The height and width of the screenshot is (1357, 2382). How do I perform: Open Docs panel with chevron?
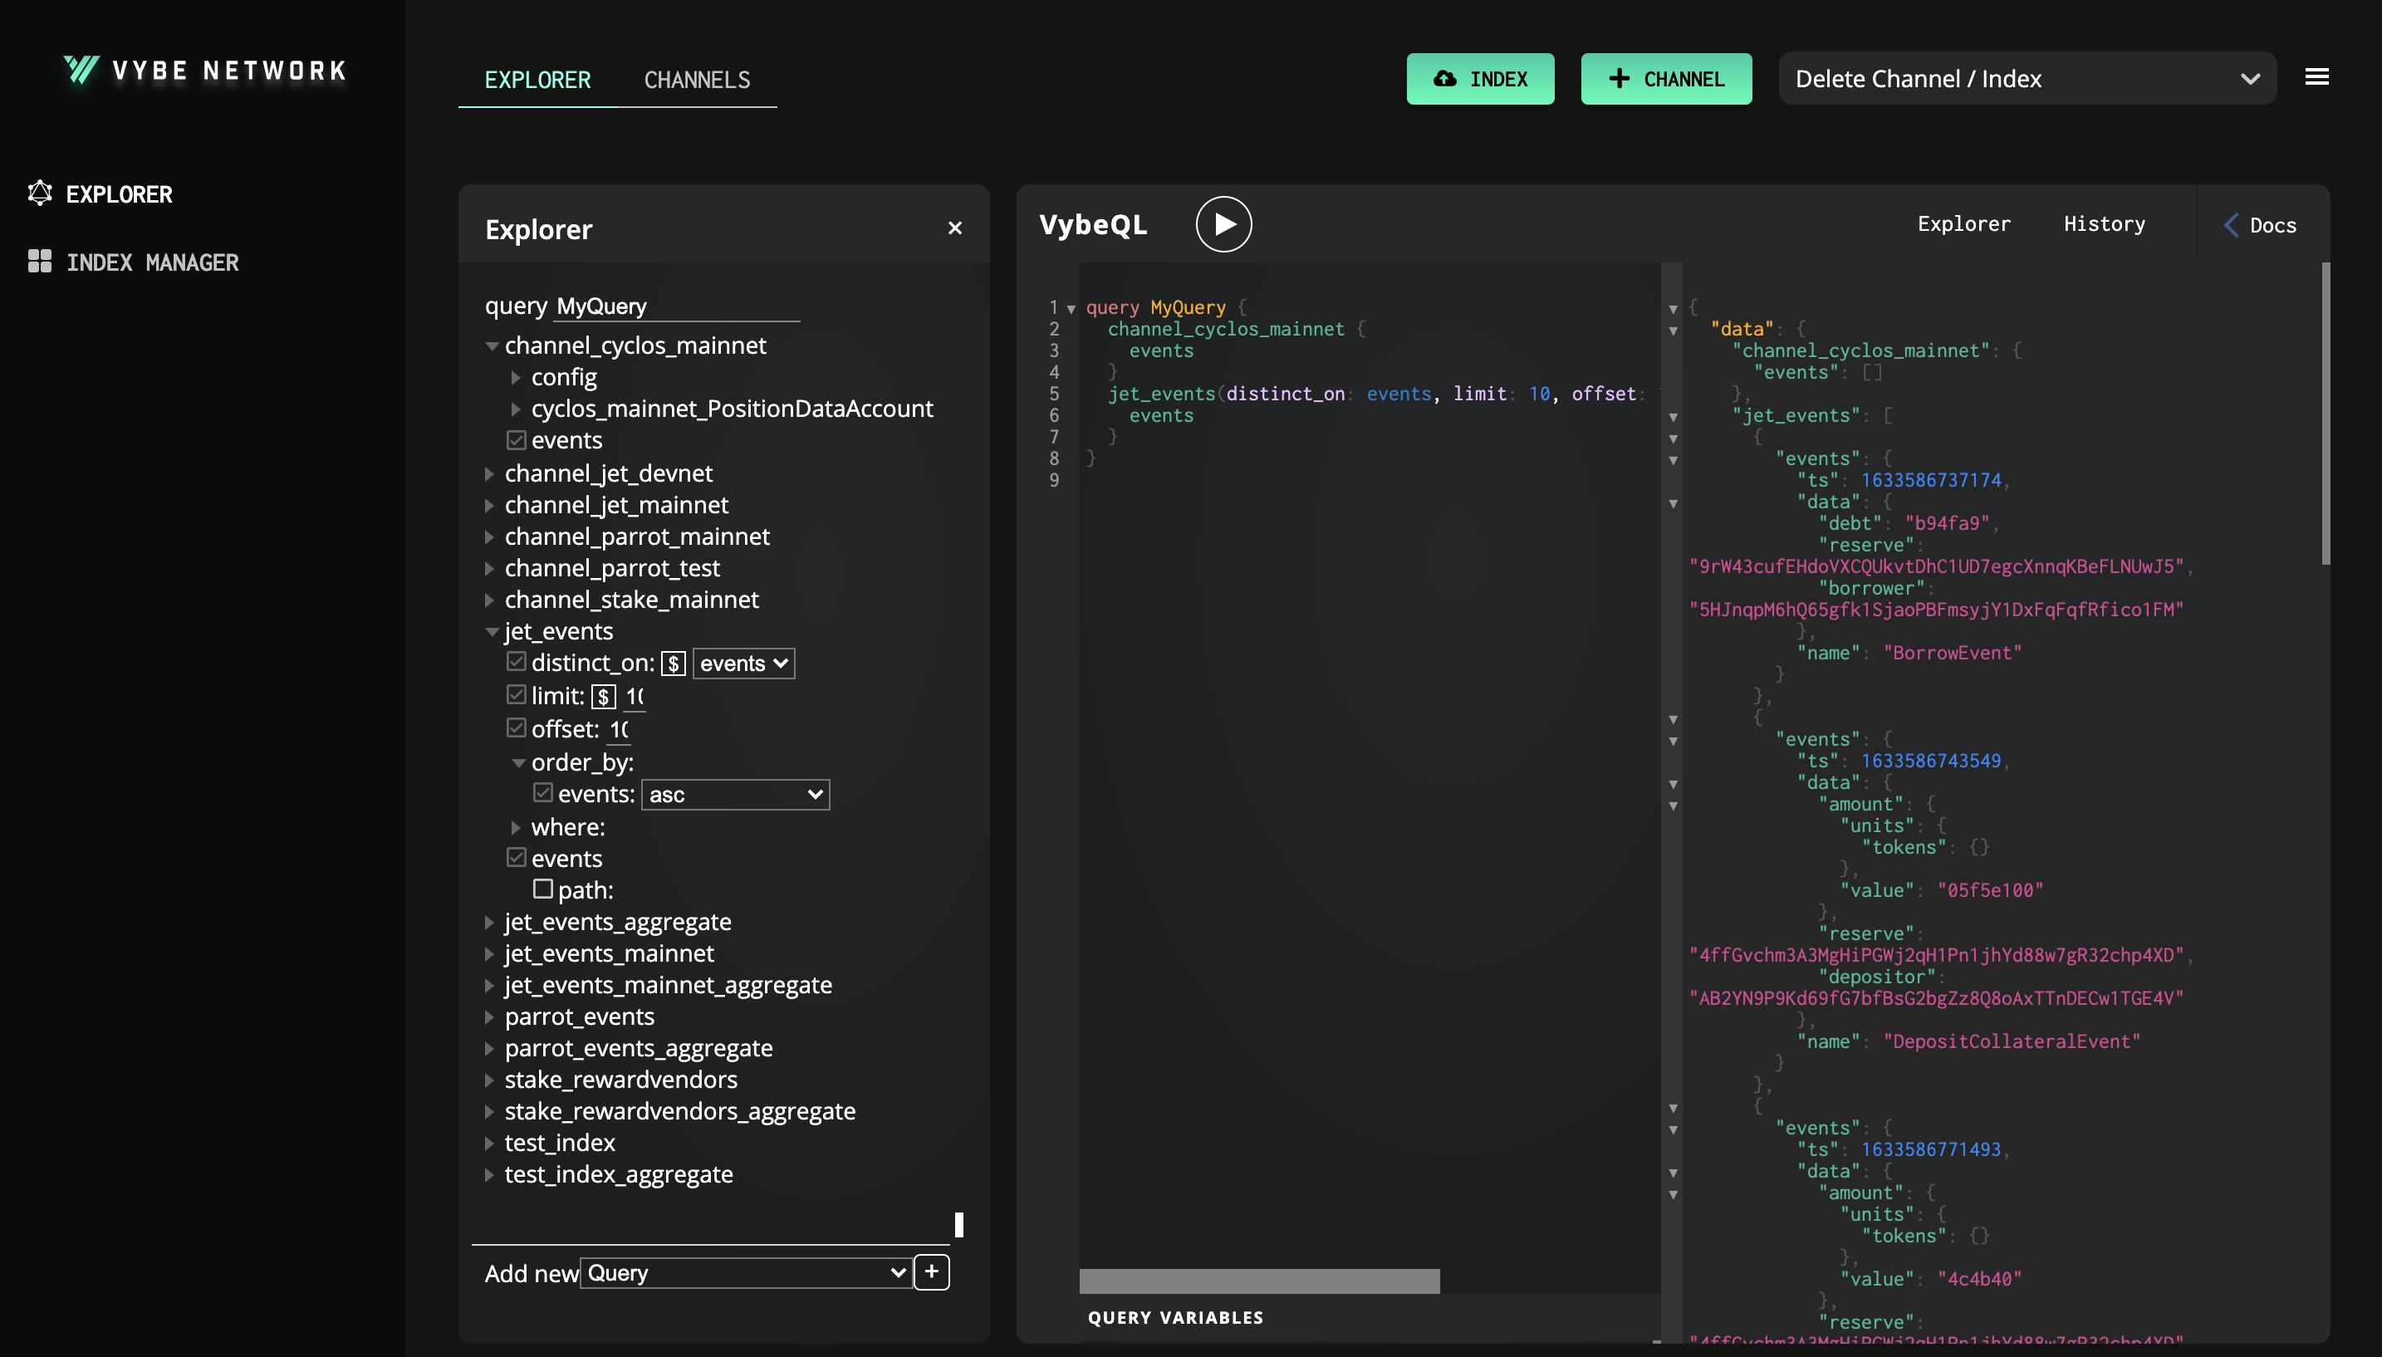coord(2259,226)
